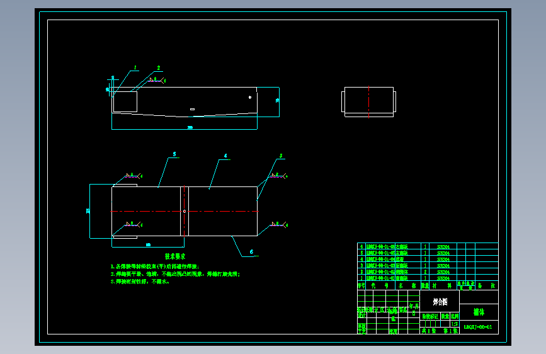Viewport: 546px width, 354px height.
Task: Click technical requirement line 3 text
Action: [x=140, y=282]
